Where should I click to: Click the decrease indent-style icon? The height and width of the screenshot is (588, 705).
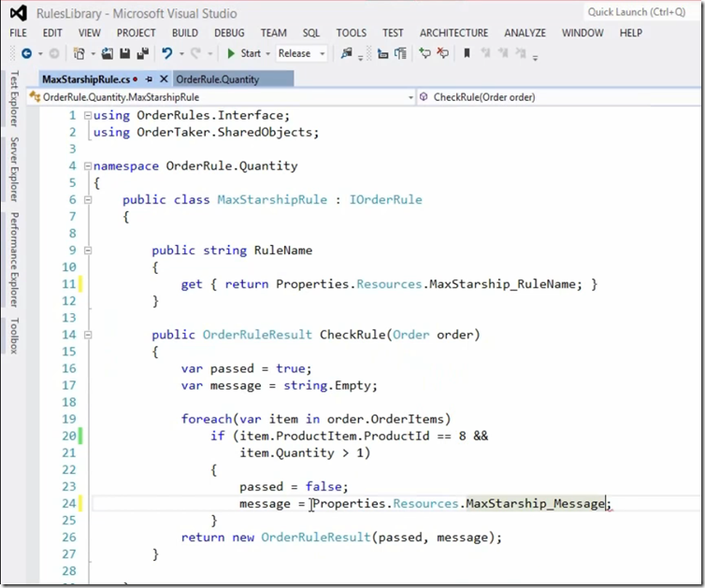(382, 54)
